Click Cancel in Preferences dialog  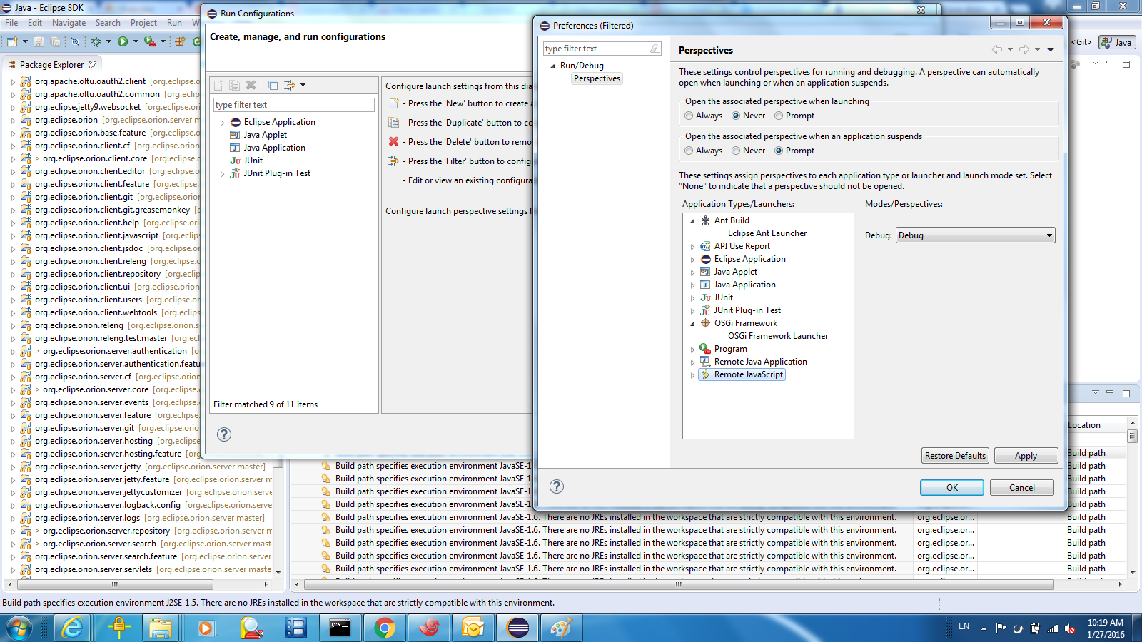[x=1022, y=487]
